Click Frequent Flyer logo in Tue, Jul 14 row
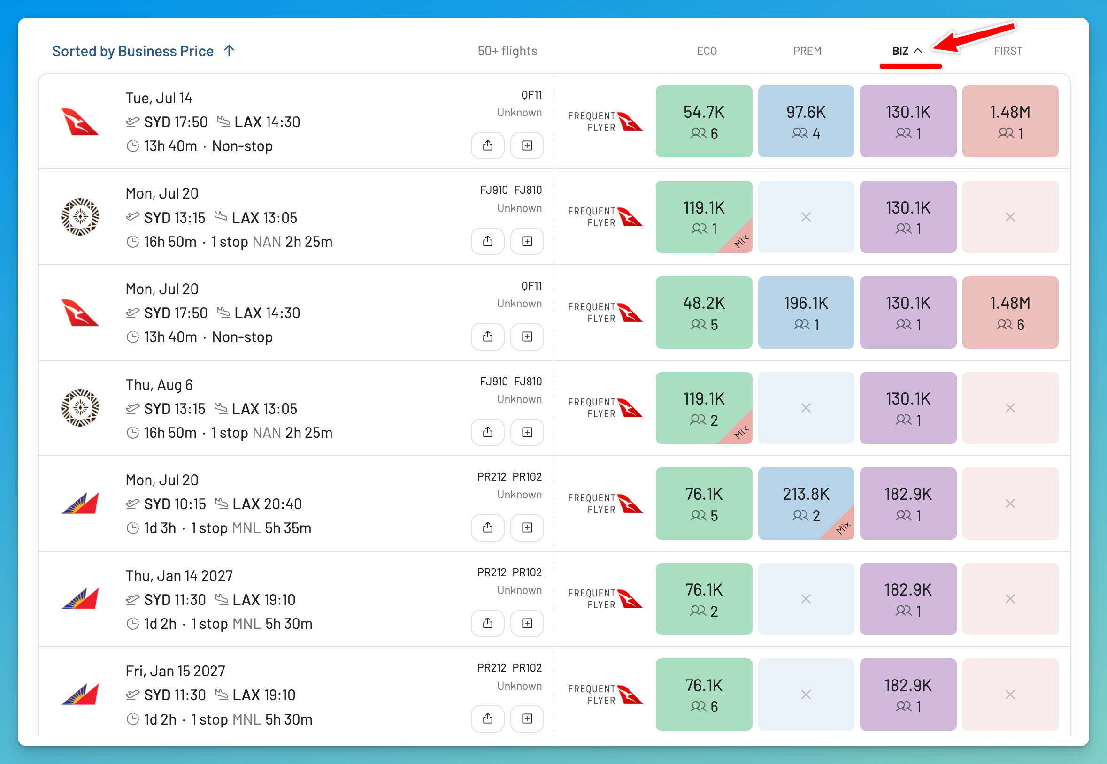Viewport: 1107px width, 764px height. coord(605,122)
